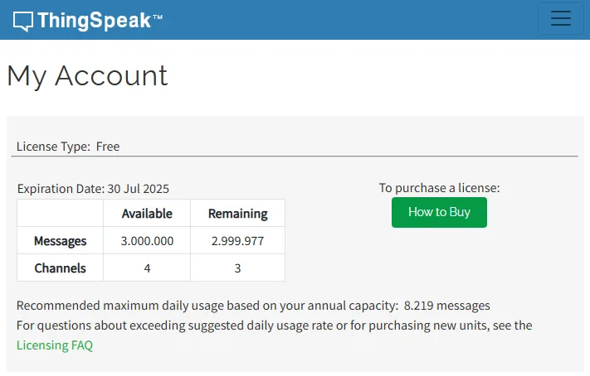590x376 pixels.
Task: Click the Available column header
Action: coord(147,214)
